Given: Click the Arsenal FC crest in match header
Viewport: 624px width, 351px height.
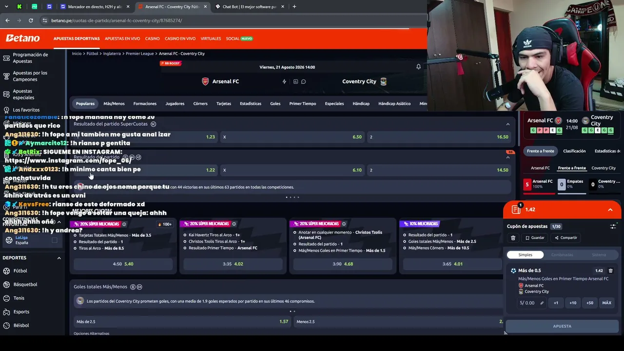Looking at the screenshot, I should coord(205,81).
